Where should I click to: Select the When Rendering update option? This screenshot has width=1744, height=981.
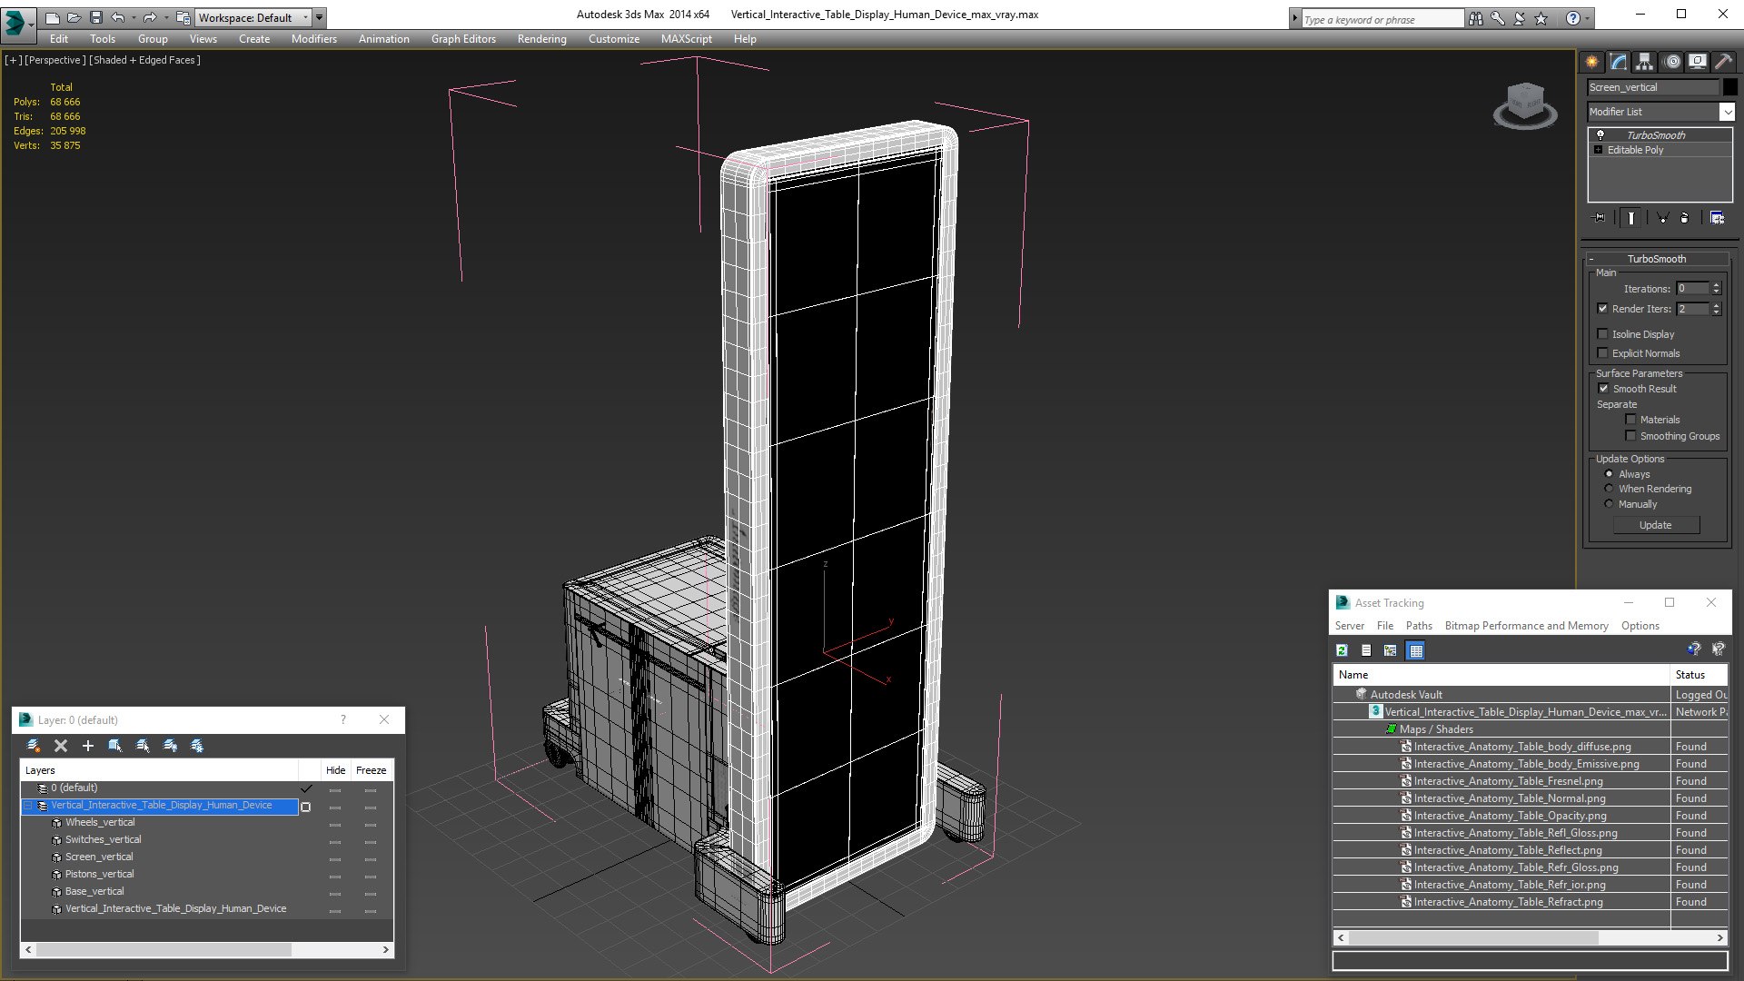coord(1609,489)
